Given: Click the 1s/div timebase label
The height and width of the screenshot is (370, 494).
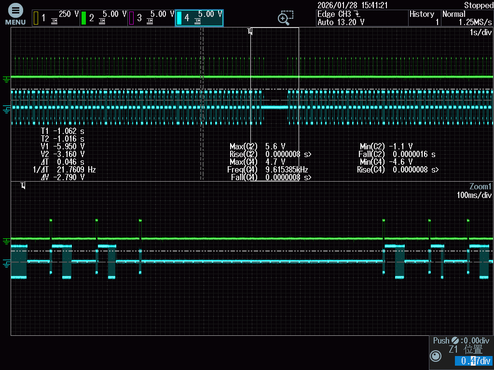Looking at the screenshot, I should tap(480, 32).
